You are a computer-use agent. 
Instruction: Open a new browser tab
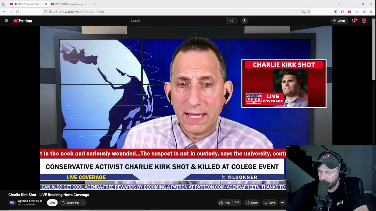coord(94,4)
